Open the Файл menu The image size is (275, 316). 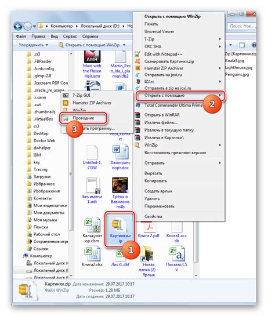click(x=21, y=37)
